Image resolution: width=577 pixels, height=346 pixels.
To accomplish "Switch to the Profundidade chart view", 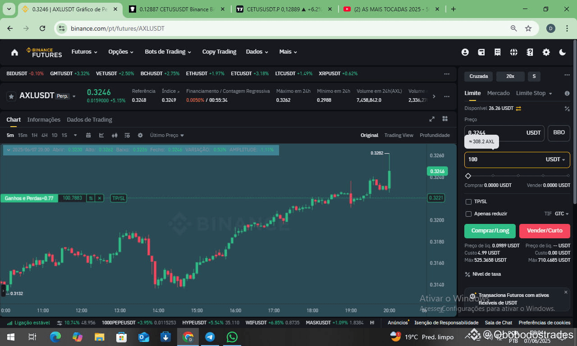I will tap(435, 135).
